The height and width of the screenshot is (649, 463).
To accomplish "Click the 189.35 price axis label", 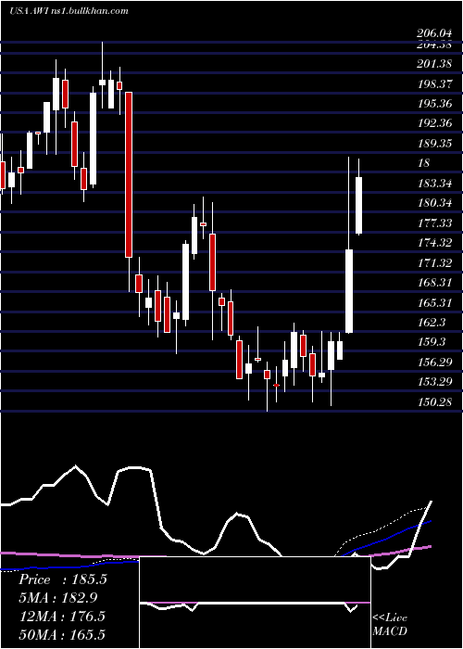I will coord(434,144).
